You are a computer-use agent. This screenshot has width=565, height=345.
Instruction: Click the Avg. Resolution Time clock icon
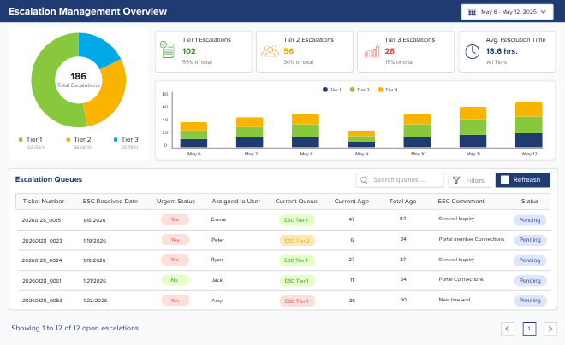[x=472, y=51]
